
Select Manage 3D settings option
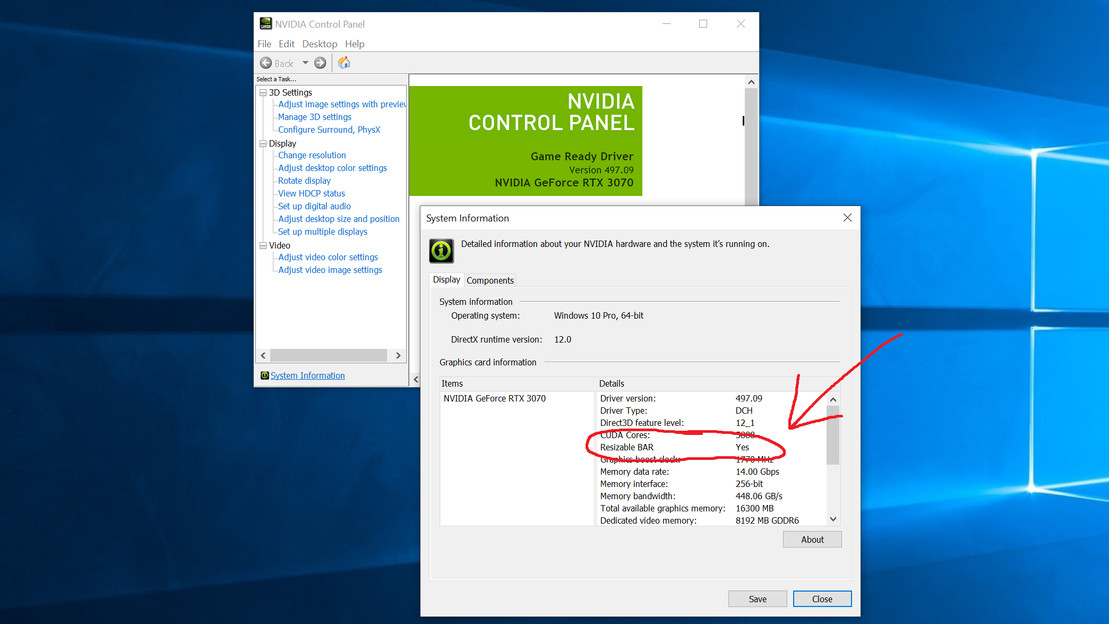(x=314, y=117)
